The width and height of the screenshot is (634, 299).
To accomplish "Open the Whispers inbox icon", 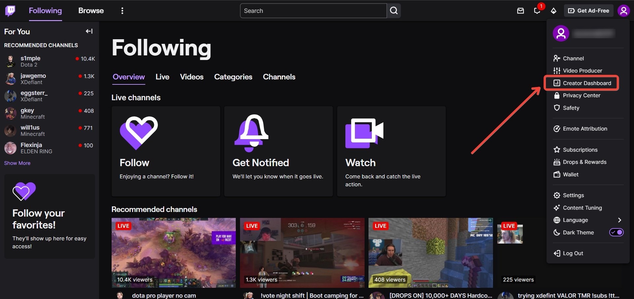I will click(x=521, y=11).
